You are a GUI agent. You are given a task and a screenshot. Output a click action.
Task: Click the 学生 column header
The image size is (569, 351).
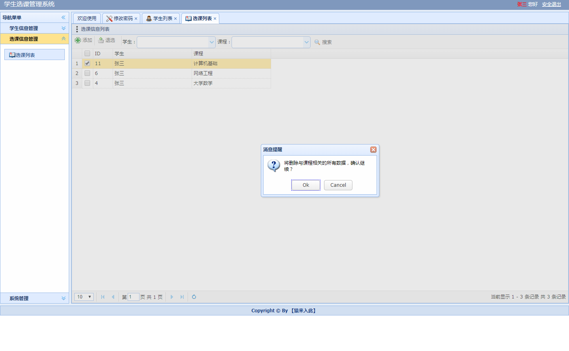click(152, 54)
